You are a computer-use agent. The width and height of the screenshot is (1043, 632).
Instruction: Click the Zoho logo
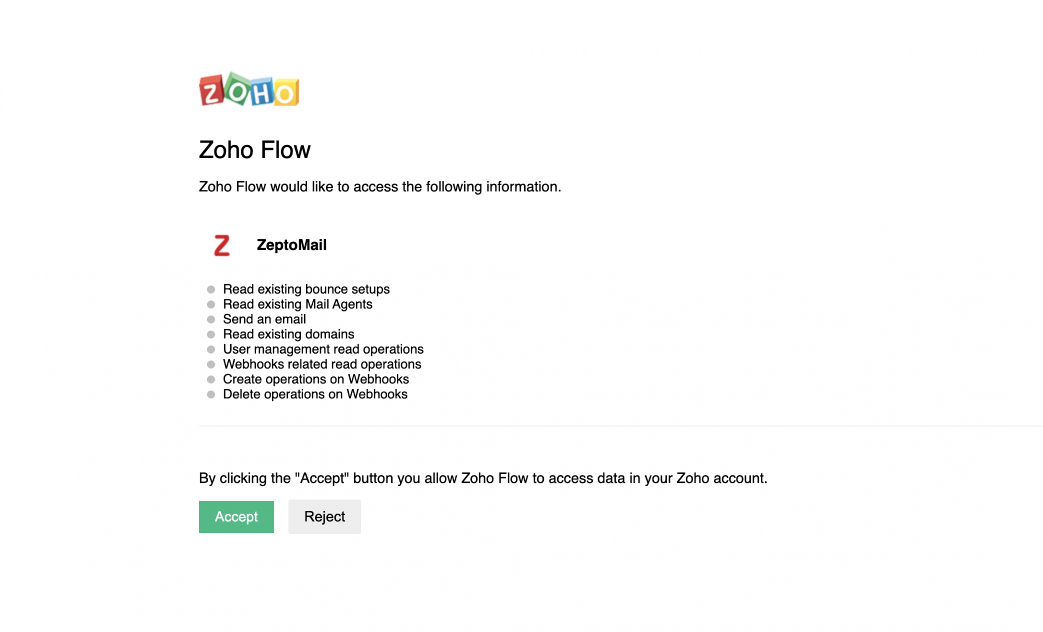click(249, 90)
